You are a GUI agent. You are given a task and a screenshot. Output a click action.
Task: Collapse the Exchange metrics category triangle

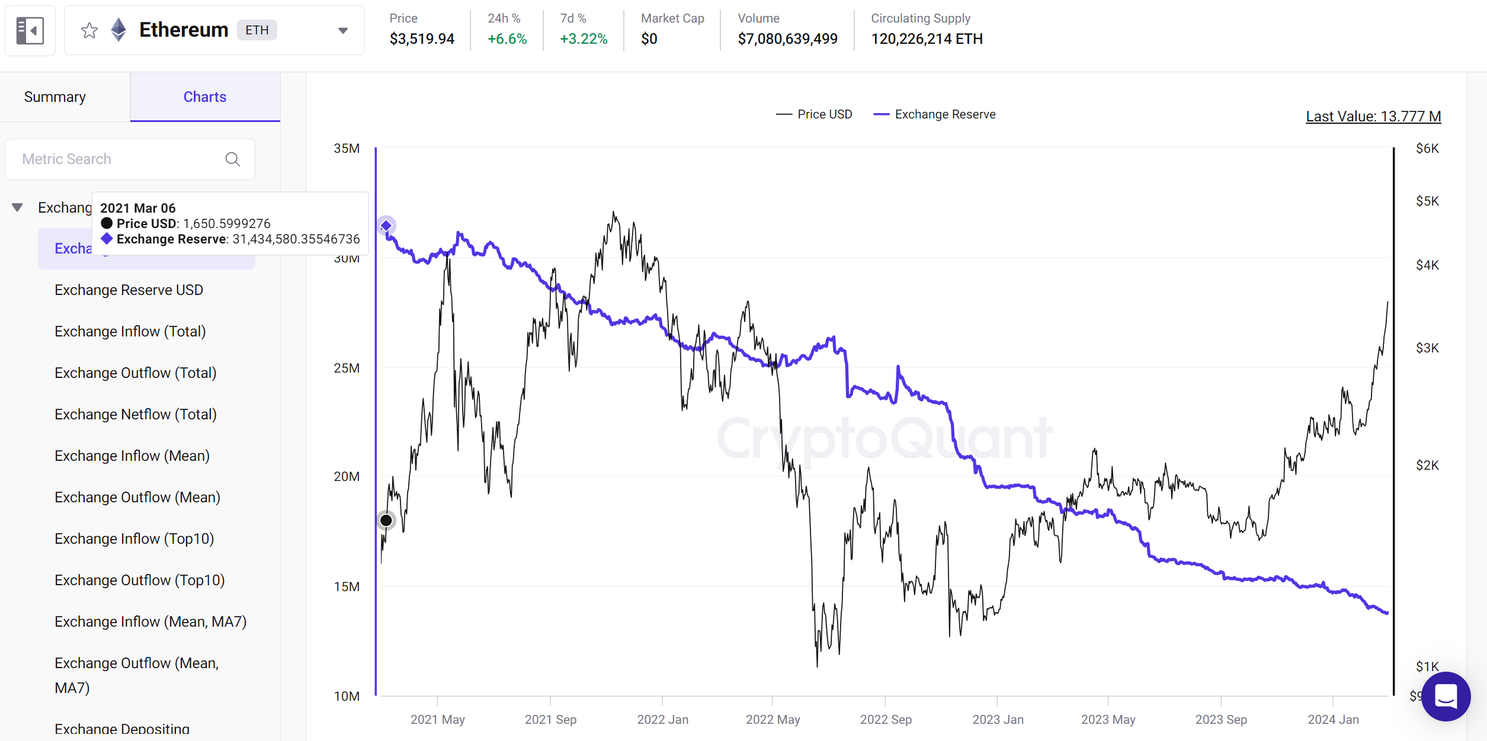pos(17,207)
